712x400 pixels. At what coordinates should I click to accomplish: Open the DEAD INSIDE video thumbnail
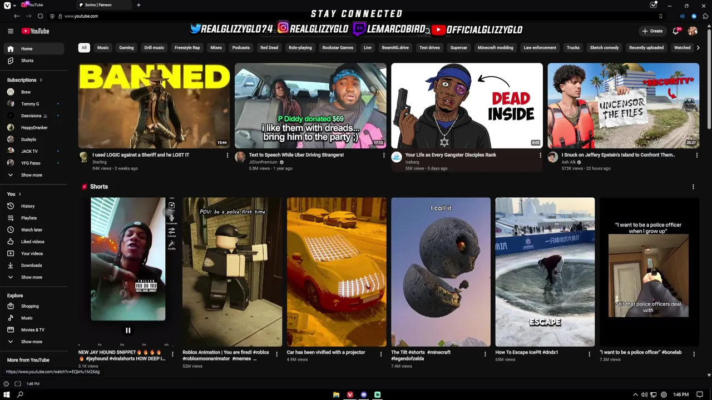pyautogui.click(x=467, y=106)
